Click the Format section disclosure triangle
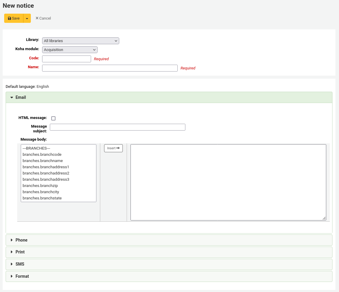Screen dimensions: 339x292 coord(11,276)
